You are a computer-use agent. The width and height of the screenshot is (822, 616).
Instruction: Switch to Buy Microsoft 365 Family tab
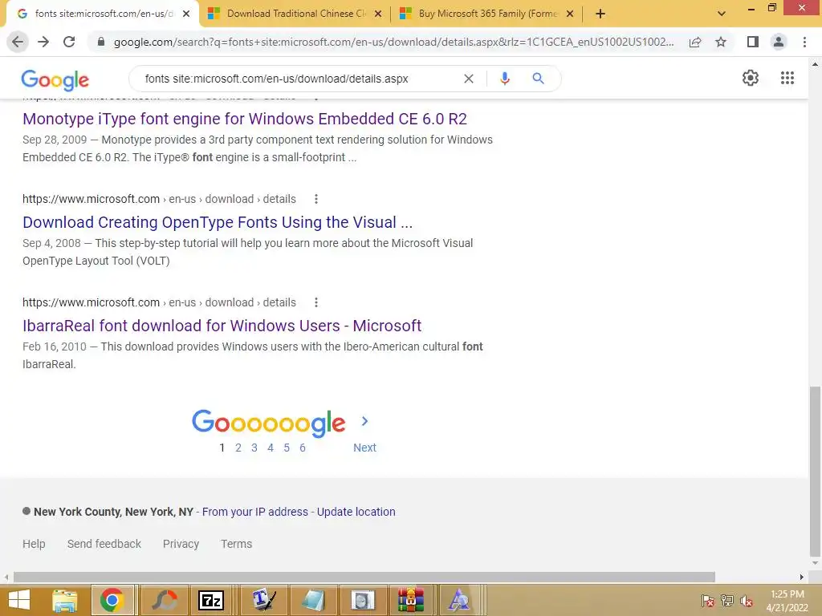pyautogui.click(x=488, y=14)
